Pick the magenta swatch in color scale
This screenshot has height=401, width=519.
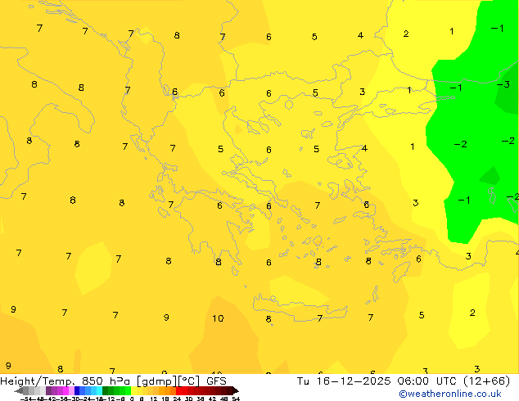(x=65, y=390)
